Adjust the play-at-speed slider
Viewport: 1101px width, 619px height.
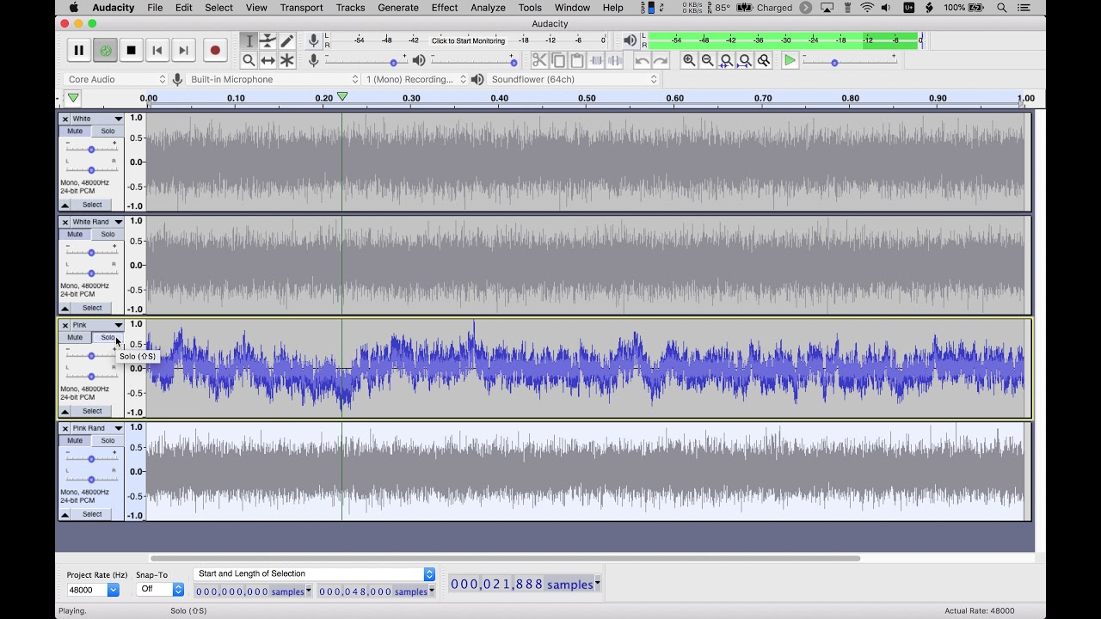pyautogui.click(x=850, y=62)
